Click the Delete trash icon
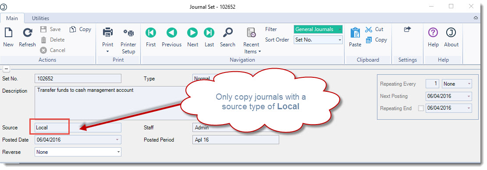Screen dimensions: 487x170 (x=44, y=40)
